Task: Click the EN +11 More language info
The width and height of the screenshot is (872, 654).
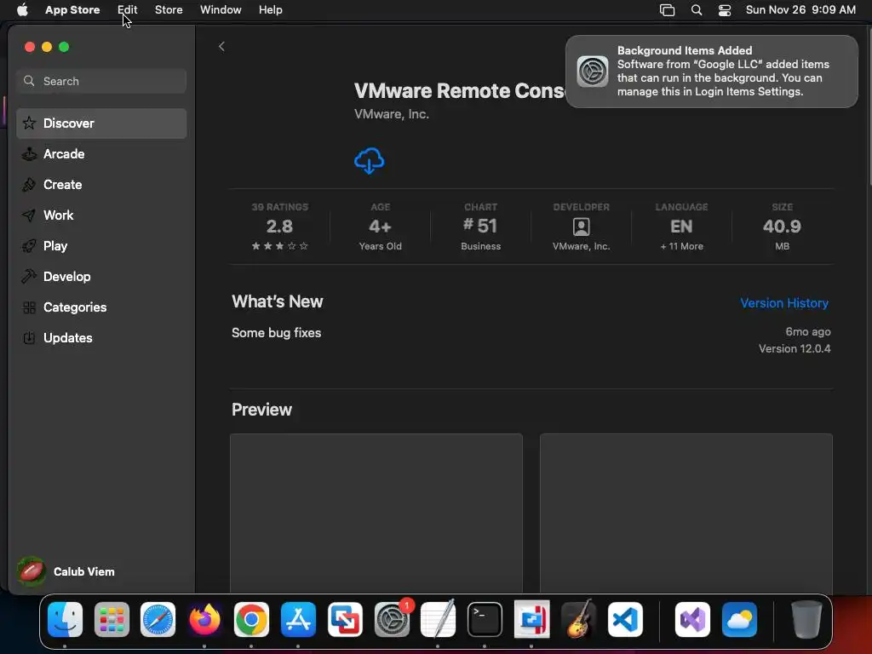Action: (x=682, y=227)
